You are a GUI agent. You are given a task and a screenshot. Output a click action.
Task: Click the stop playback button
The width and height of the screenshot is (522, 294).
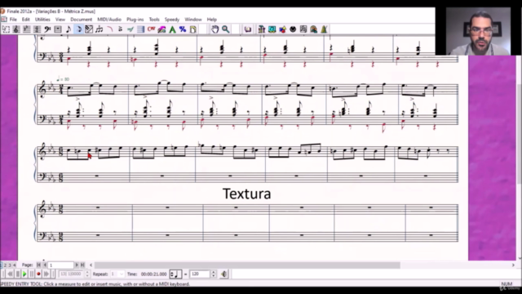click(18, 274)
